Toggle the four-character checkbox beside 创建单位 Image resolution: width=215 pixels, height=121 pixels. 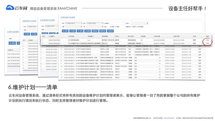[137, 27]
